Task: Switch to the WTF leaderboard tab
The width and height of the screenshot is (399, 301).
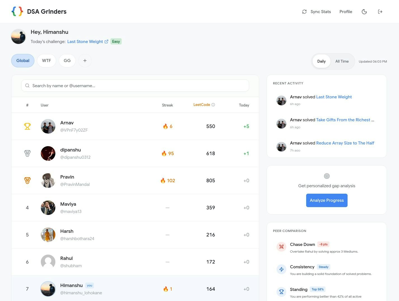Action: [x=46, y=60]
